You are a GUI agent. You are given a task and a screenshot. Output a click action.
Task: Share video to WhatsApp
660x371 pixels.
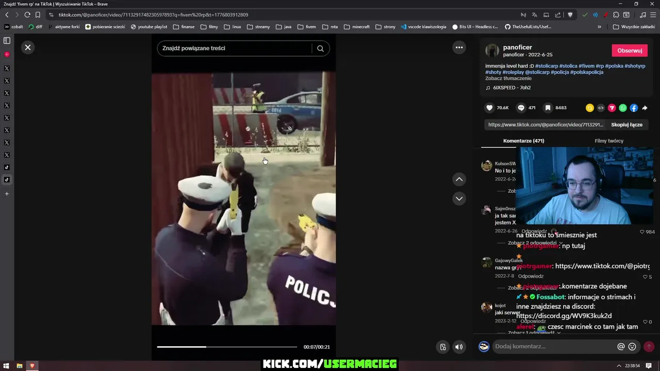(x=623, y=108)
